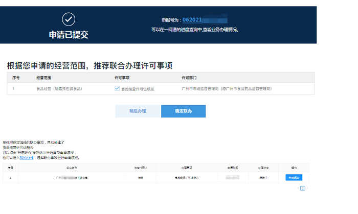358x214 pixels.
Task: Click the 申请已提交 heading
Action: coord(69,35)
